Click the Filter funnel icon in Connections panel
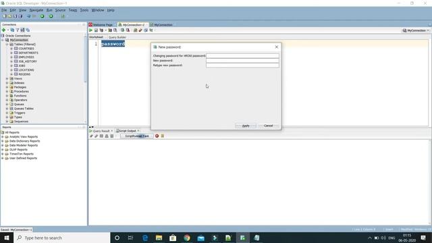Screen dimensions: 432x243 tap(18, 30)
